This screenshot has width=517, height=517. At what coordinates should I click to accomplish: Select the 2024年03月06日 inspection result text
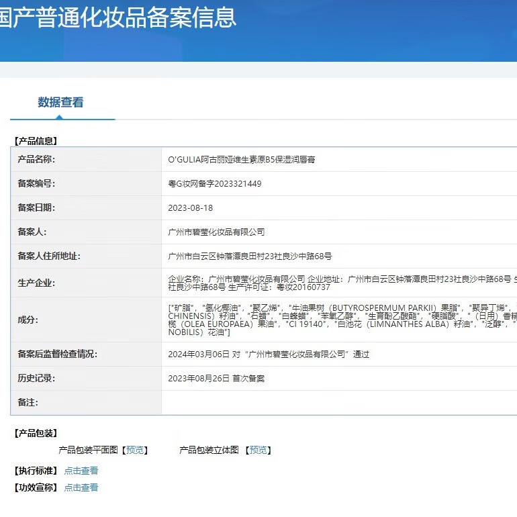click(x=269, y=355)
